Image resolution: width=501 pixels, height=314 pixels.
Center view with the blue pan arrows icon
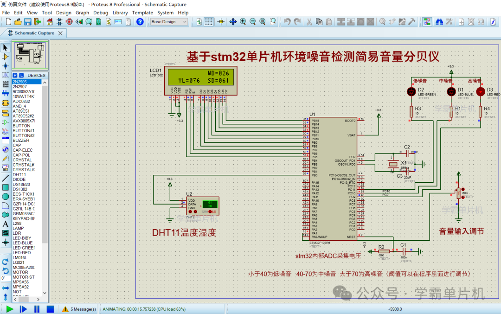[x=233, y=22]
